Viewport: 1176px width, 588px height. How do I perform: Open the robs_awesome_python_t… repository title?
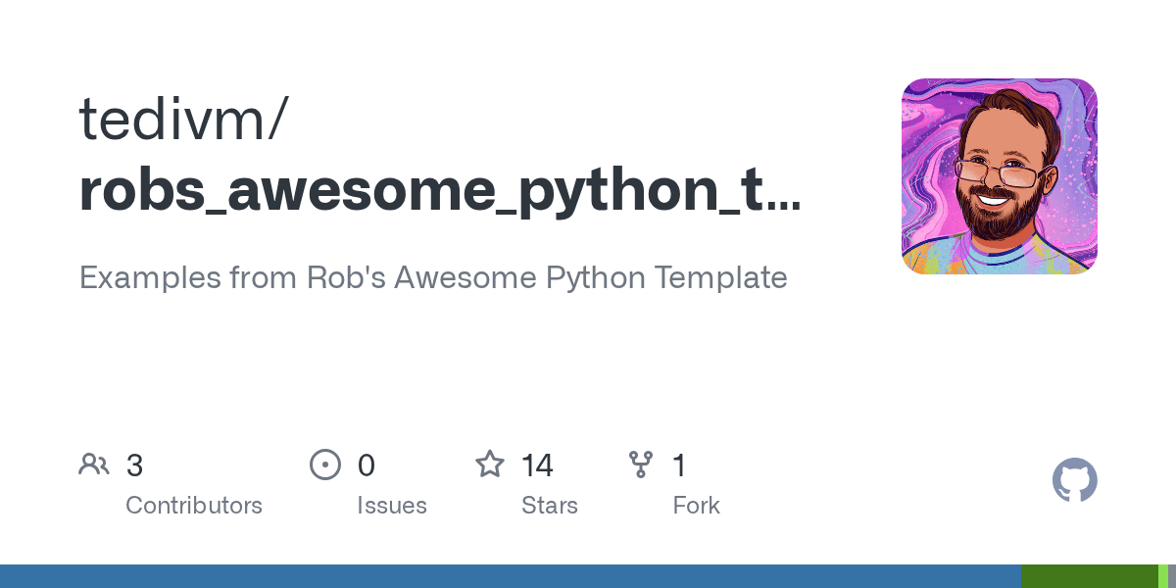(x=439, y=190)
